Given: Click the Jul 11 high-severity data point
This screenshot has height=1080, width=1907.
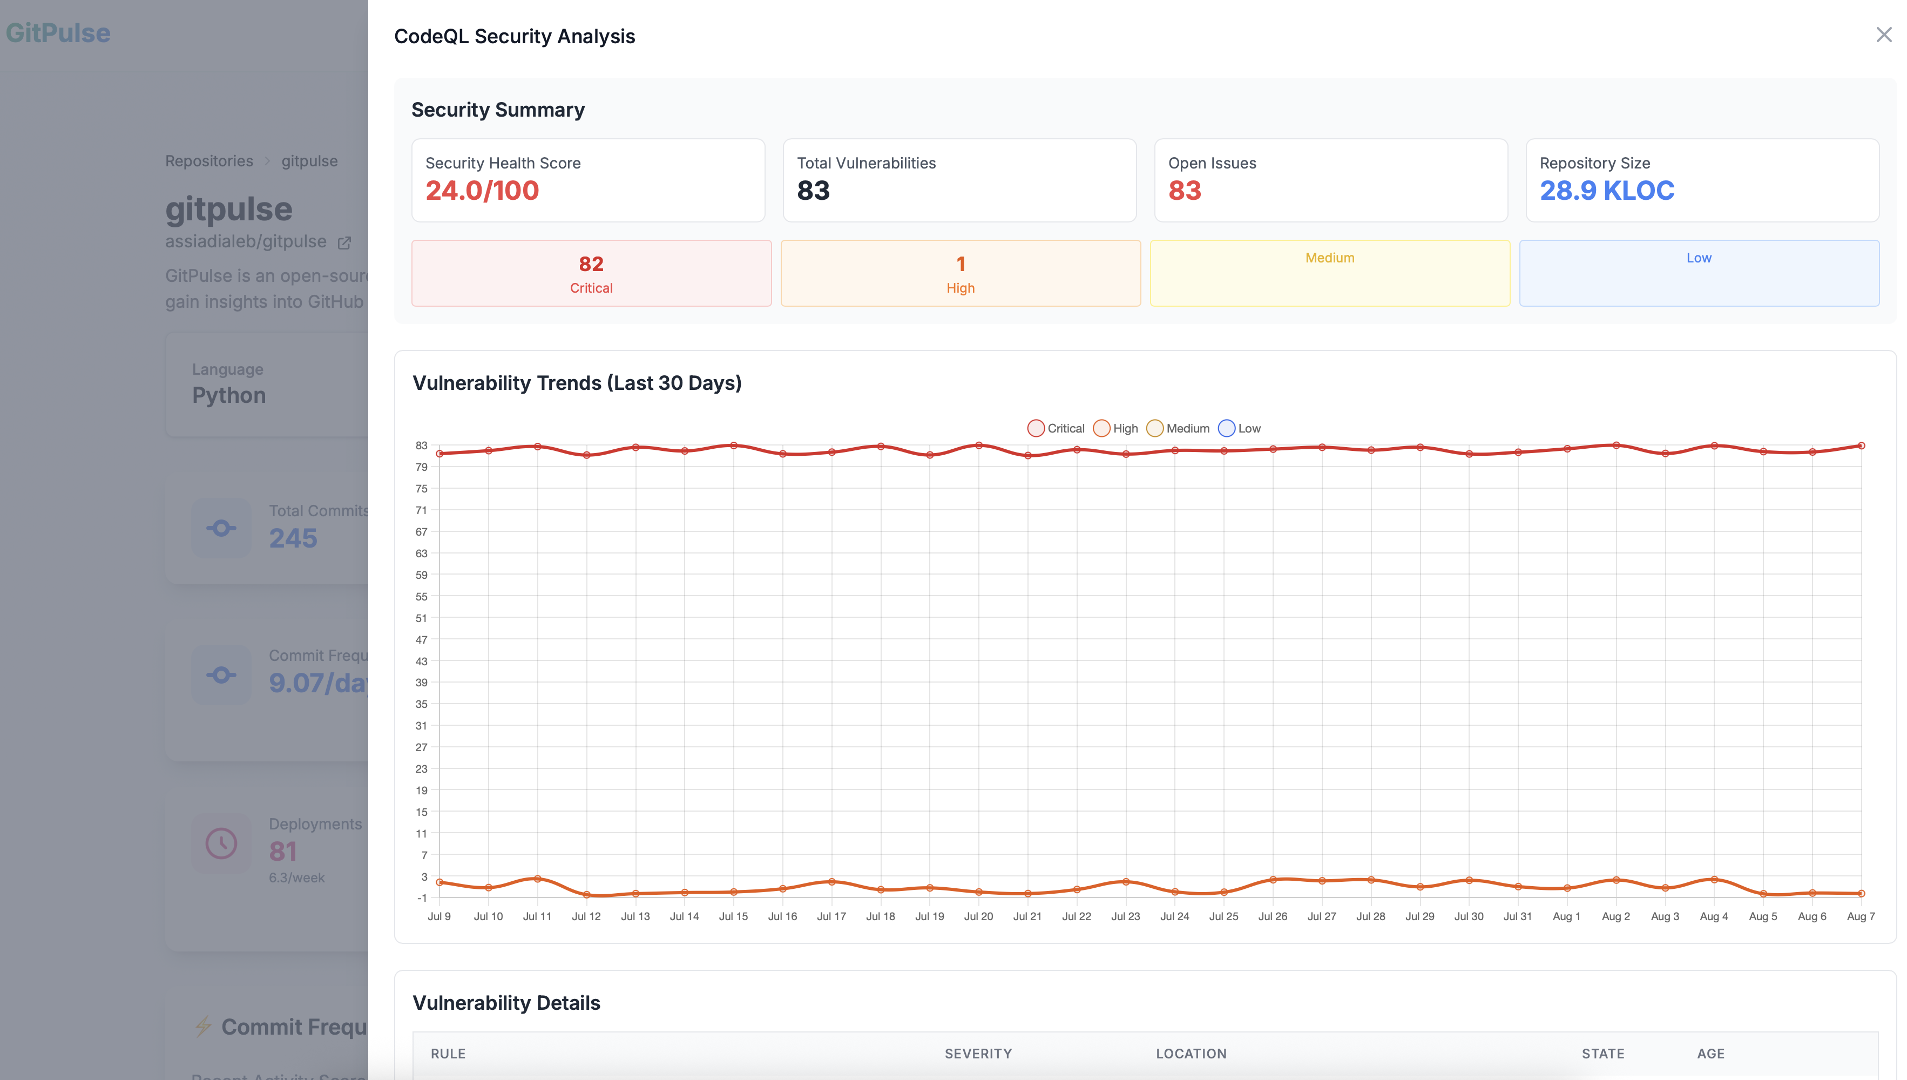Looking at the screenshot, I should tap(538, 879).
